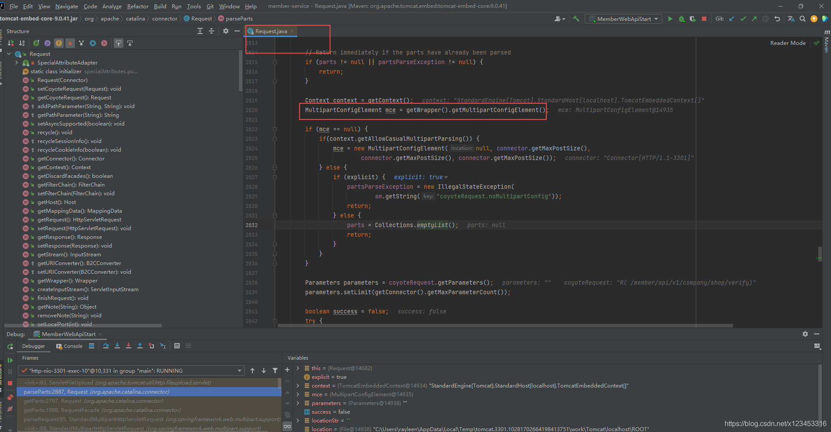
Task: Rerun MemberWebApiStart in debug panel
Action: [x=10, y=347]
